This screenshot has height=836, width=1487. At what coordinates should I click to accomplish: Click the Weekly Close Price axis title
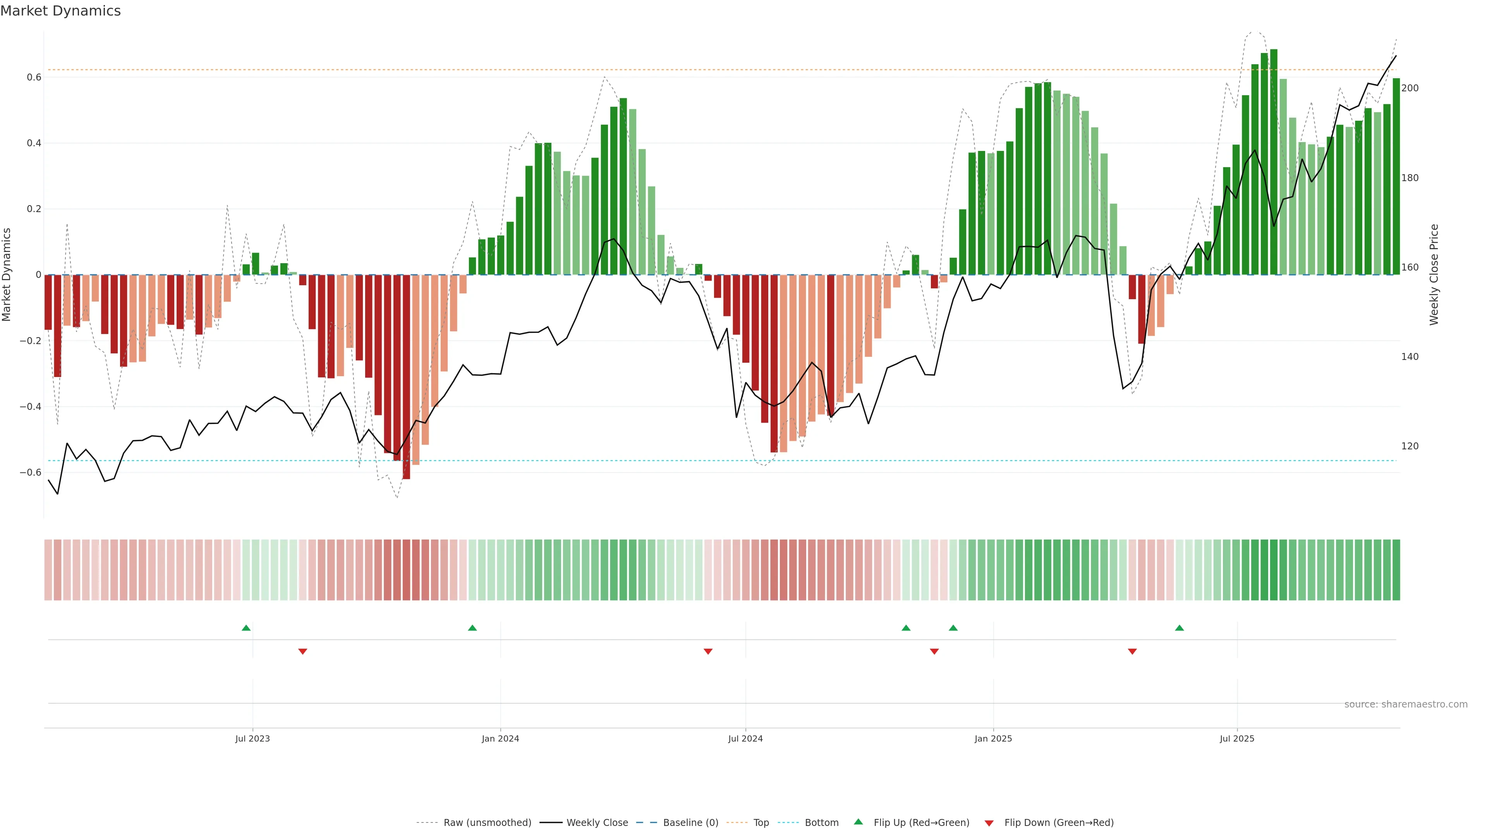1434,275
